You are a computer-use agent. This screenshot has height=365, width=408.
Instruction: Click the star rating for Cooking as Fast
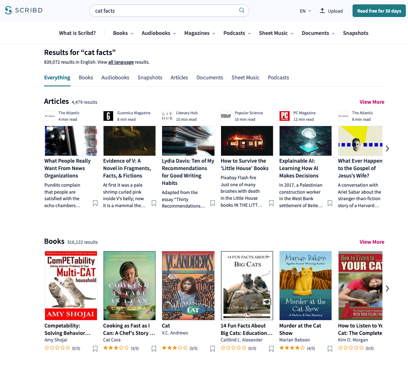tap(116, 348)
